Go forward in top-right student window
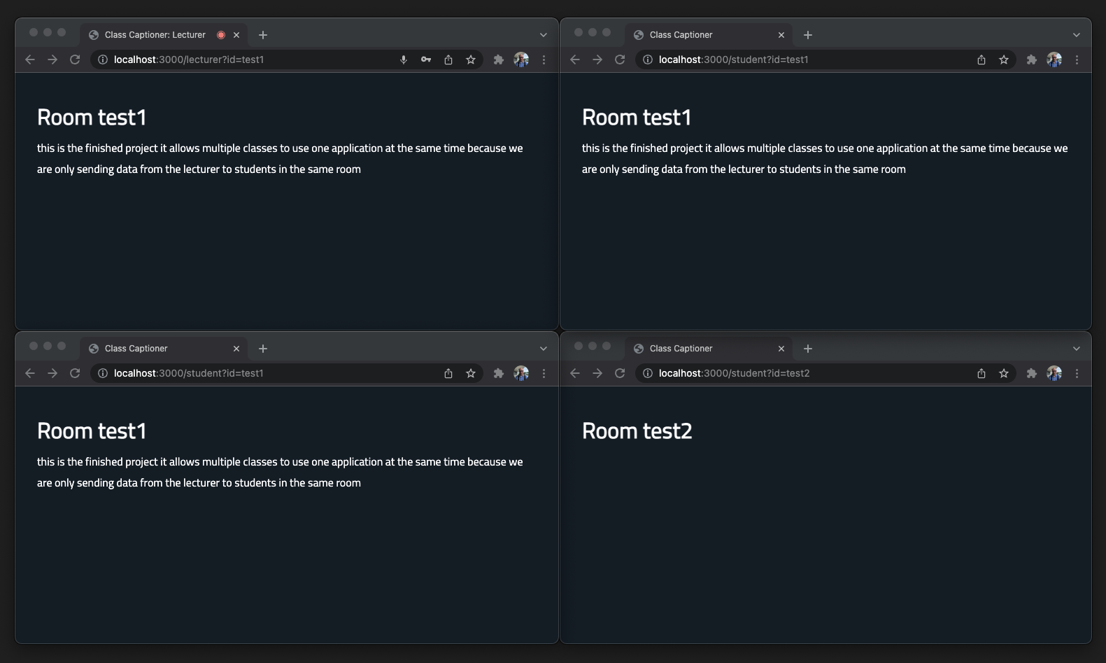 coord(597,60)
